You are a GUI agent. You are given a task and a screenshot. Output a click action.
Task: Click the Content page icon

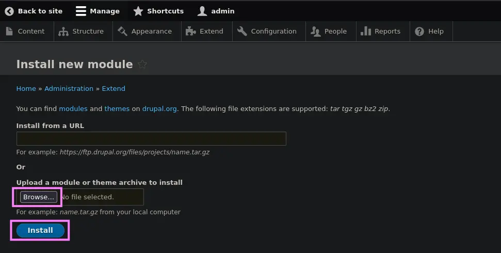(9, 31)
